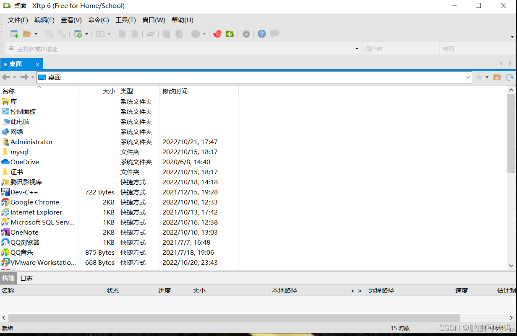The height and width of the screenshot is (336, 517).
Task: Sort files by 类型 column header
Action: [139, 91]
